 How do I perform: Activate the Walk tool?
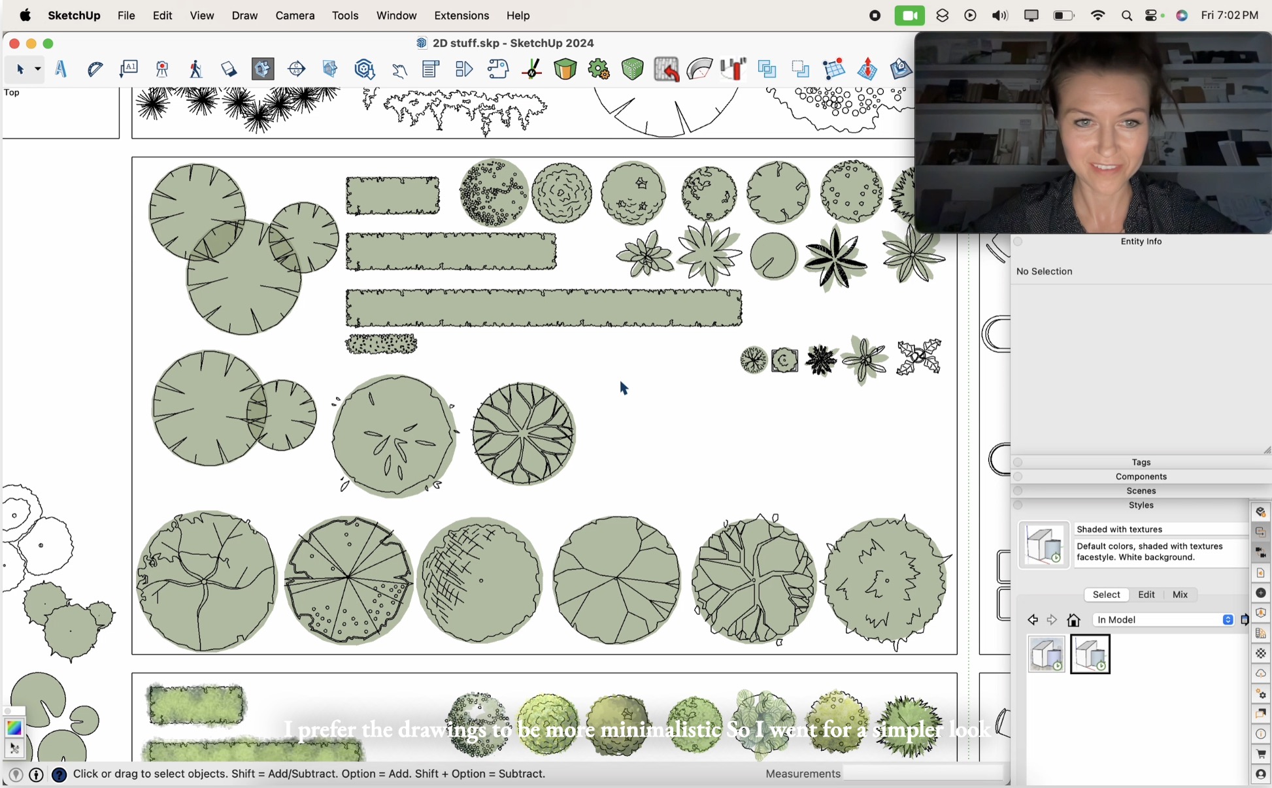click(195, 69)
